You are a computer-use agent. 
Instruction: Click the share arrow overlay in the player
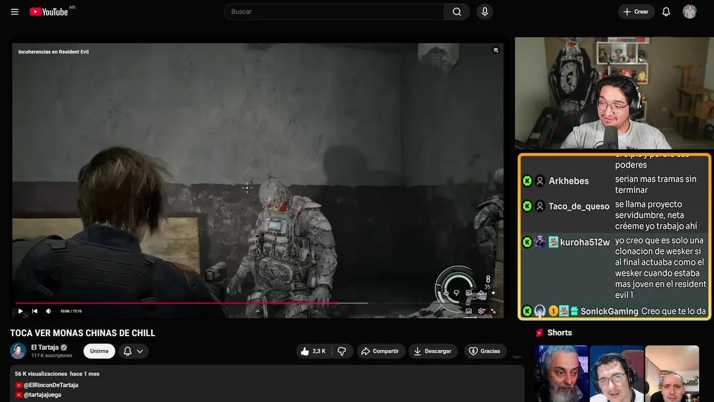coord(481,293)
